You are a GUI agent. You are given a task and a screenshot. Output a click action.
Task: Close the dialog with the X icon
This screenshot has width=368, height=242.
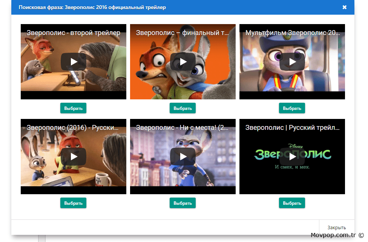coord(345,7)
